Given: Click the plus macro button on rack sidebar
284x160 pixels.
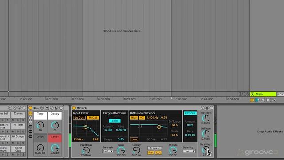Looking at the screenshot, I should 31,118.
